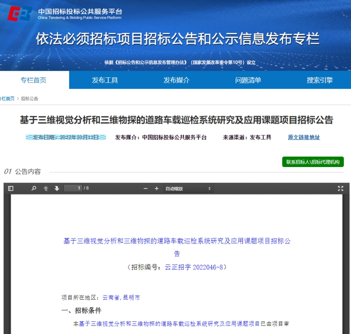Click the PDF page number field

pyautogui.click(x=73, y=188)
